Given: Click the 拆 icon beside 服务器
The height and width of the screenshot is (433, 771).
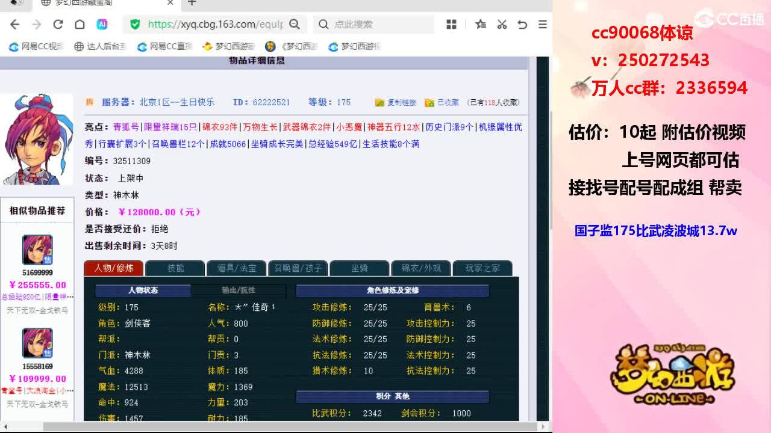Looking at the screenshot, I should tap(90, 102).
